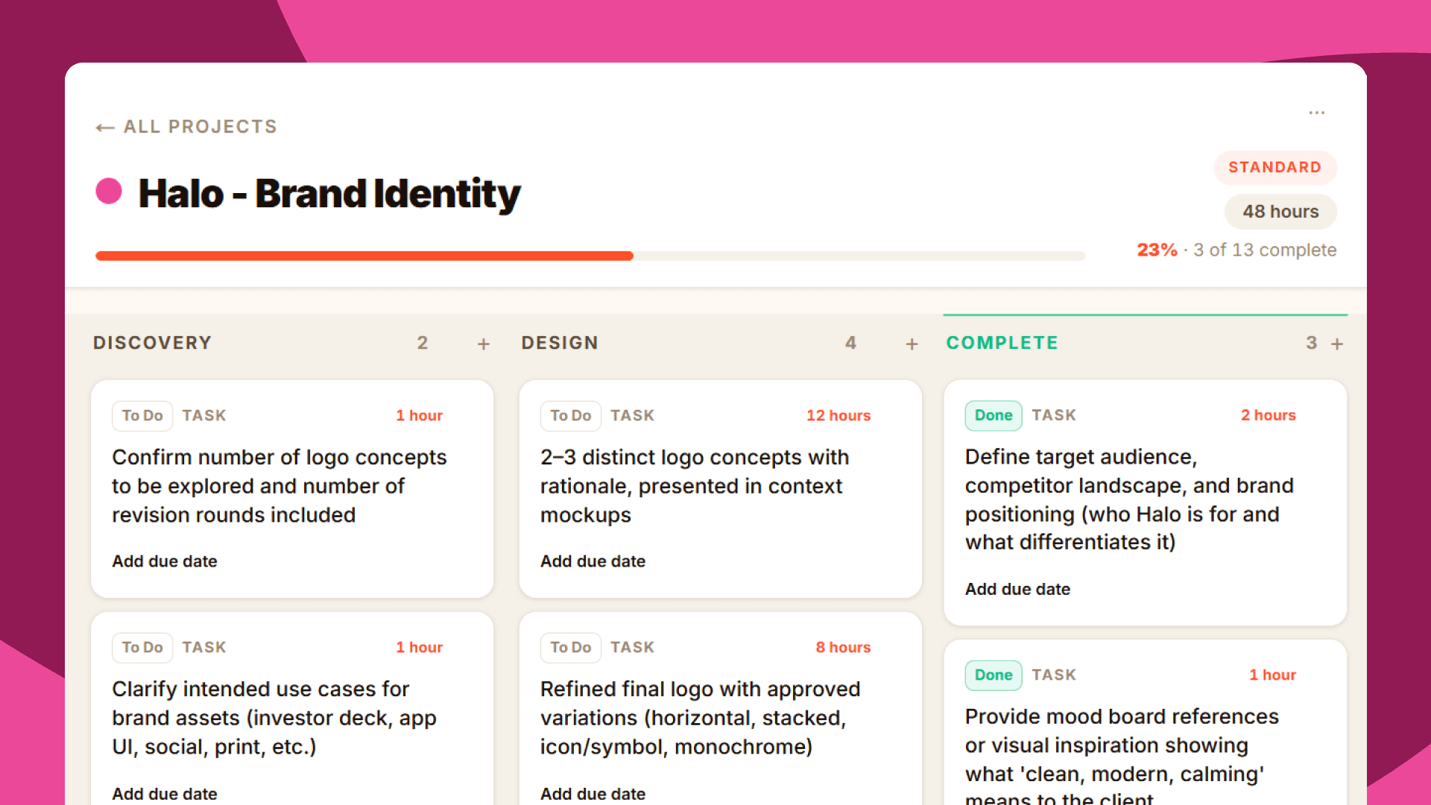
Task: Click the STANDARD plan badge
Action: point(1274,168)
